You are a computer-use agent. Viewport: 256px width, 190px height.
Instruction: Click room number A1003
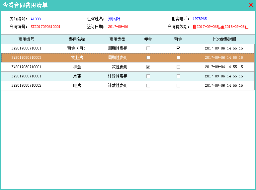click(36, 19)
